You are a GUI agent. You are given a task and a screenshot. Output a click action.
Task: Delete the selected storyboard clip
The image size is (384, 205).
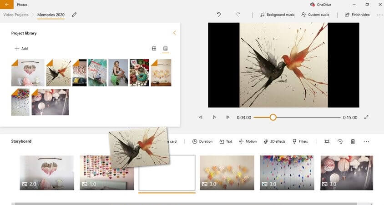(x=353, y=141)
